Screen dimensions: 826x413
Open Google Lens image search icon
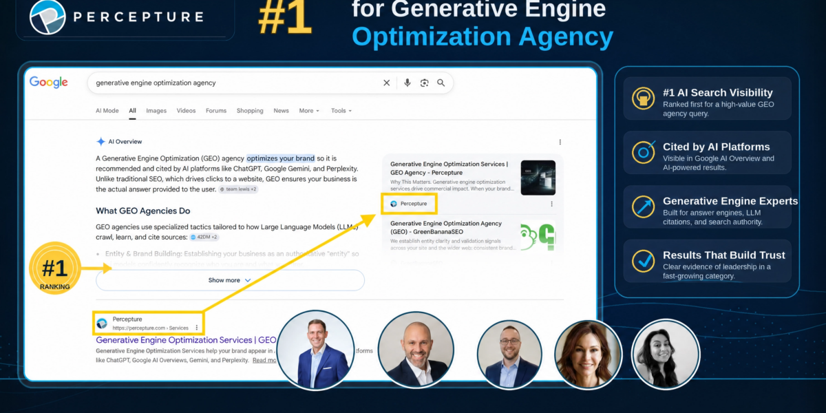pos(424,83)
